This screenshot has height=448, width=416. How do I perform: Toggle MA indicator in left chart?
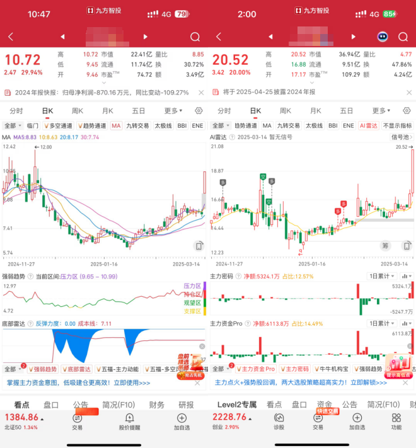(x=116, y=126)
